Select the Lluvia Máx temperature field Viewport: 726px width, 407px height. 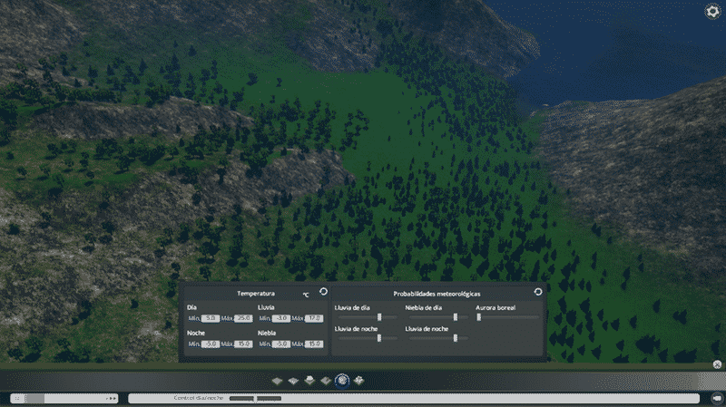pyautogui.click(x=314, y=318)
